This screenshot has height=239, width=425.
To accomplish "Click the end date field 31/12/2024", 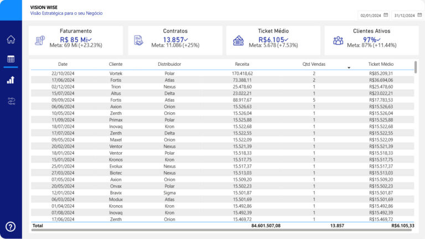I will click(405, 15).
